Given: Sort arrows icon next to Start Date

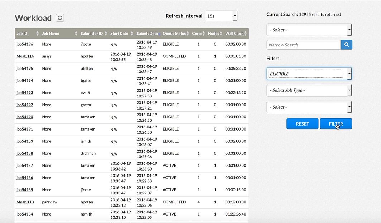Looking at the screenshot, I should (132, 34).
